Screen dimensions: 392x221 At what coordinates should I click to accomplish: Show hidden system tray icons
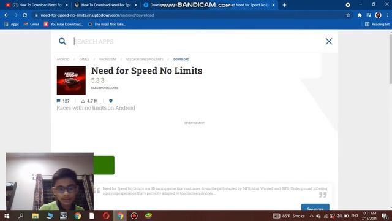pyautogui.click(x=311, y=215)
